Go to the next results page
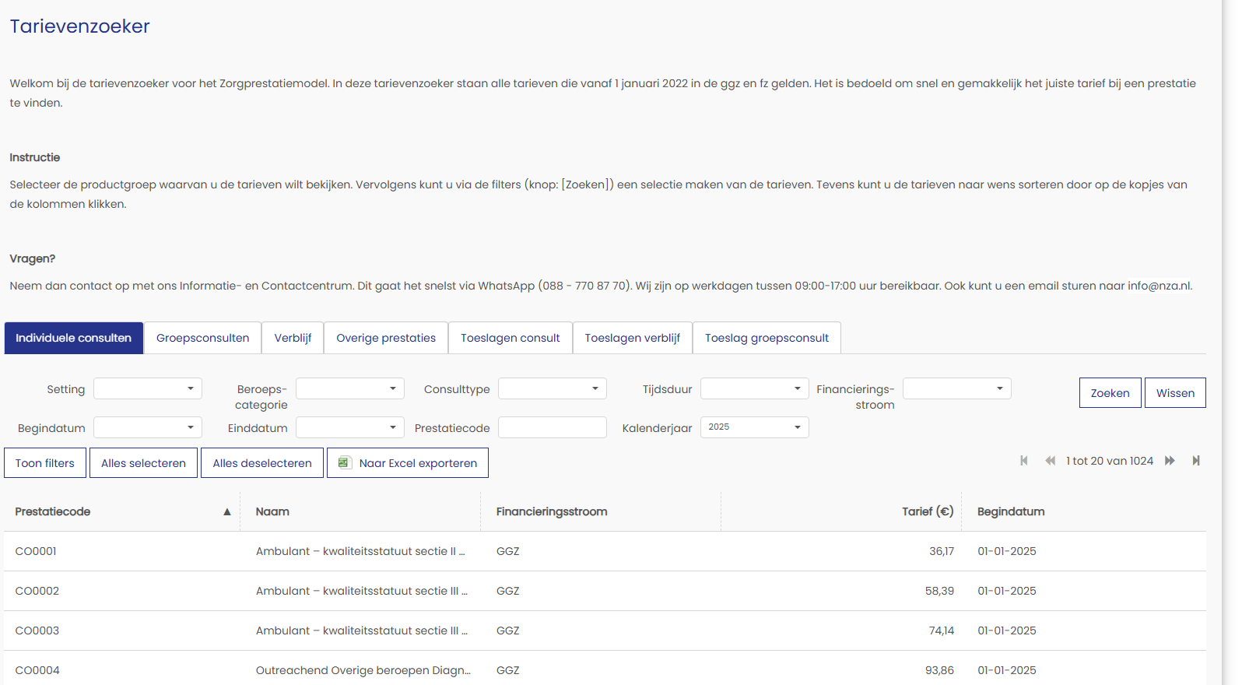Screen dimensions: 1242x685 [x=1170, y=461]
